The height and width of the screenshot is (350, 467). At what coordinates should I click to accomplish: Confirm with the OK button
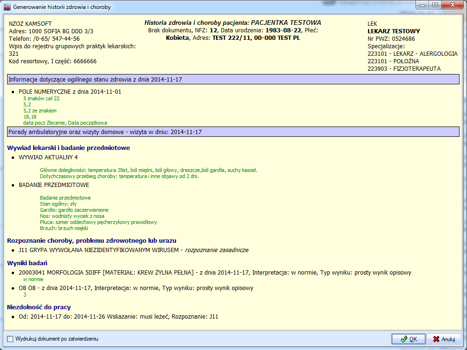pyautogui.click(x=408, y=339)
